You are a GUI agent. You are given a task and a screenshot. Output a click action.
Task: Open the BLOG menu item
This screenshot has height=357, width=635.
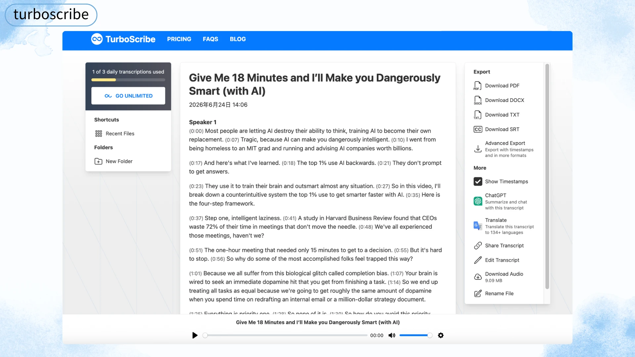point(238,39)
